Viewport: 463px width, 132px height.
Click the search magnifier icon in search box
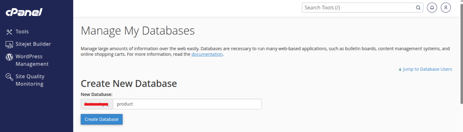418,8
